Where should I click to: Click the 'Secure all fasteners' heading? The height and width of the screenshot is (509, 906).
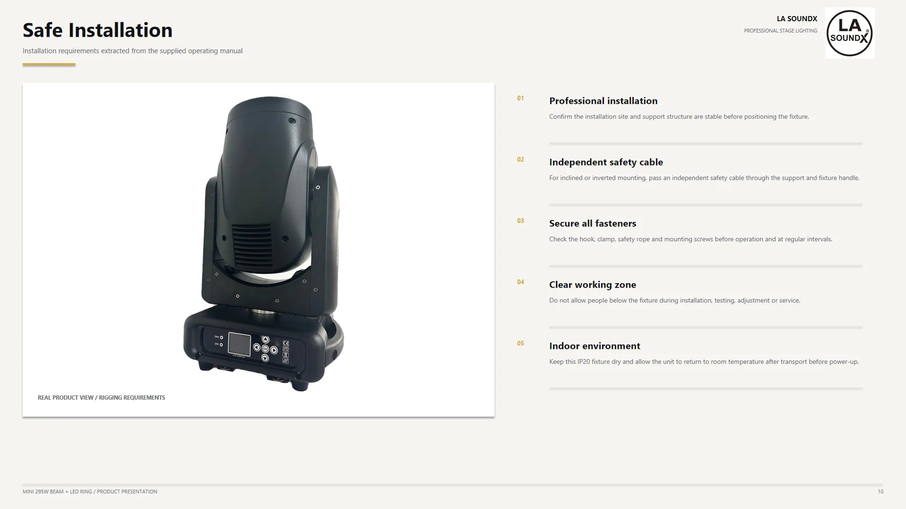pos(593,223)
